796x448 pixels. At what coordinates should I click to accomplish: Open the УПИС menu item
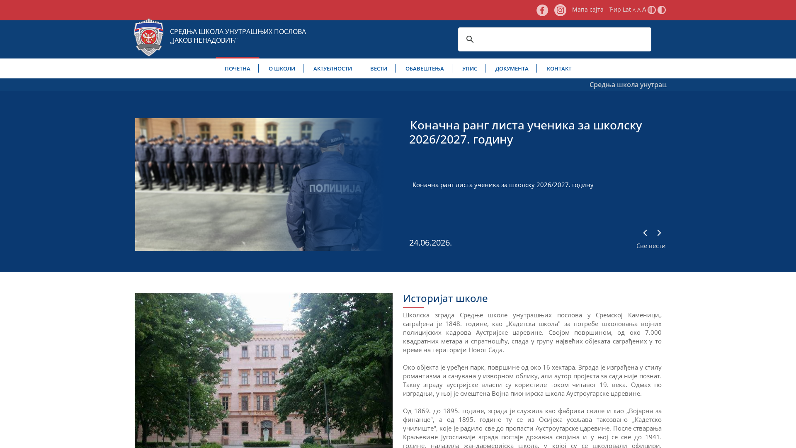470,69
